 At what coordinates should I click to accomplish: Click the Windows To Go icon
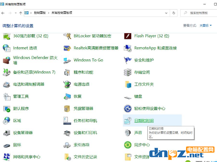pos(67,60)
